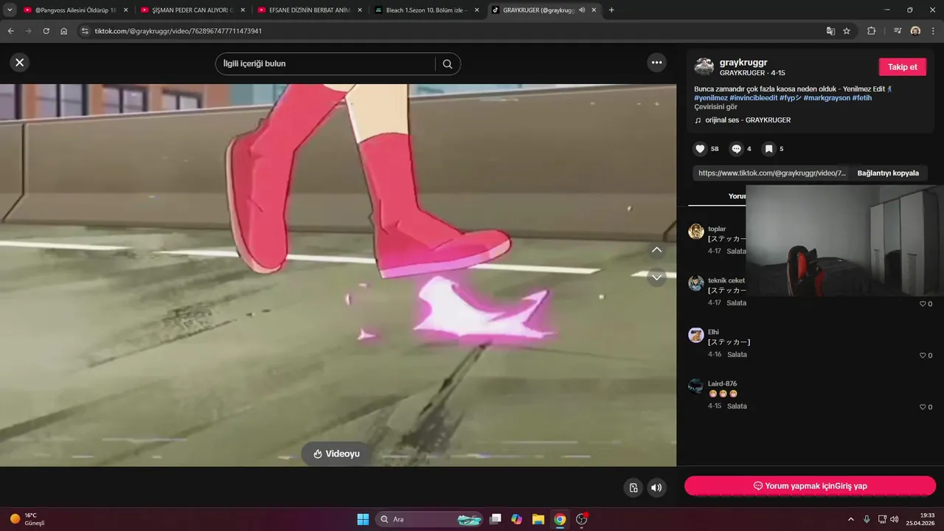The image size is (944, 531).
Task: Translate this page icon in address bar
Action: click(830, 31)
